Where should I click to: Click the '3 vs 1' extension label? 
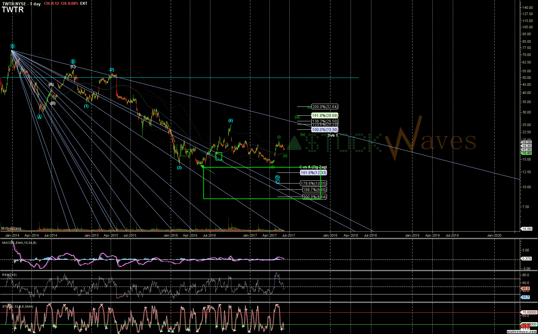(x=333, y=135)
